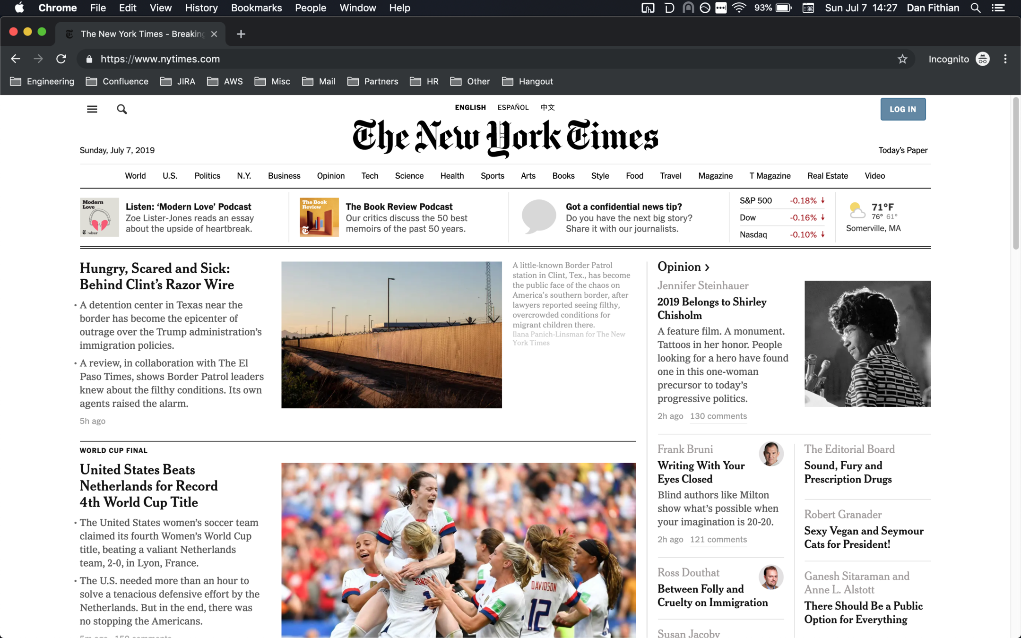The image size is (1021, 638).
Task: Open the Chrome History menu
Action: point(201,8)
